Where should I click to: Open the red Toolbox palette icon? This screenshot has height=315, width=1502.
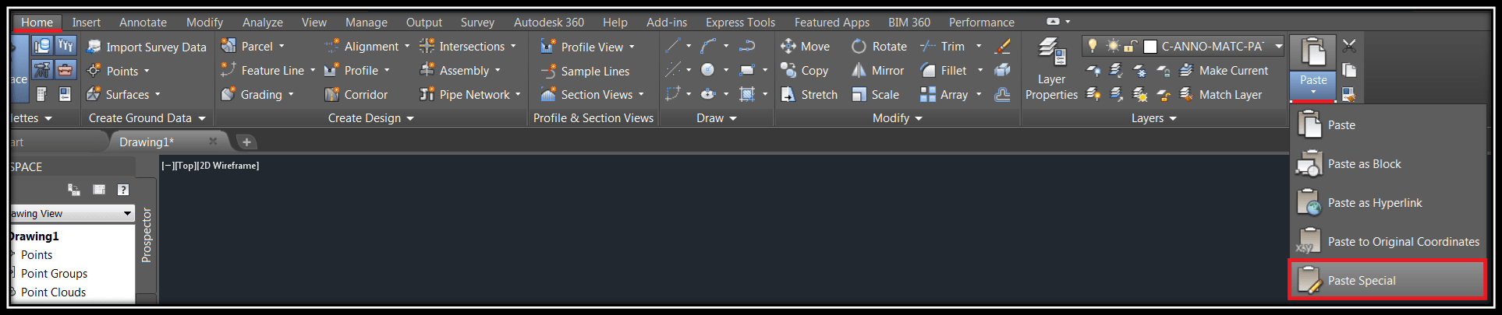click(x=66, y=70)
